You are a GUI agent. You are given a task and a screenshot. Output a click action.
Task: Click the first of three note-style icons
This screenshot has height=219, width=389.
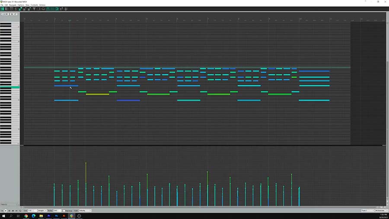click(20, 9)
